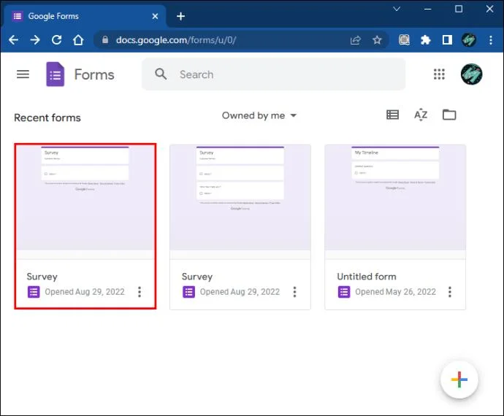Close the Google Forms tab
The image size is (504, 416).
(155, 16)
